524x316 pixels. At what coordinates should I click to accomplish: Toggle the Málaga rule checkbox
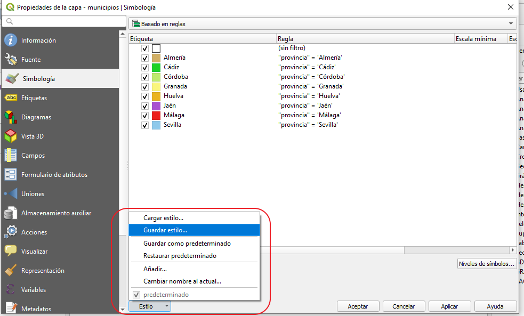(144, 116)
